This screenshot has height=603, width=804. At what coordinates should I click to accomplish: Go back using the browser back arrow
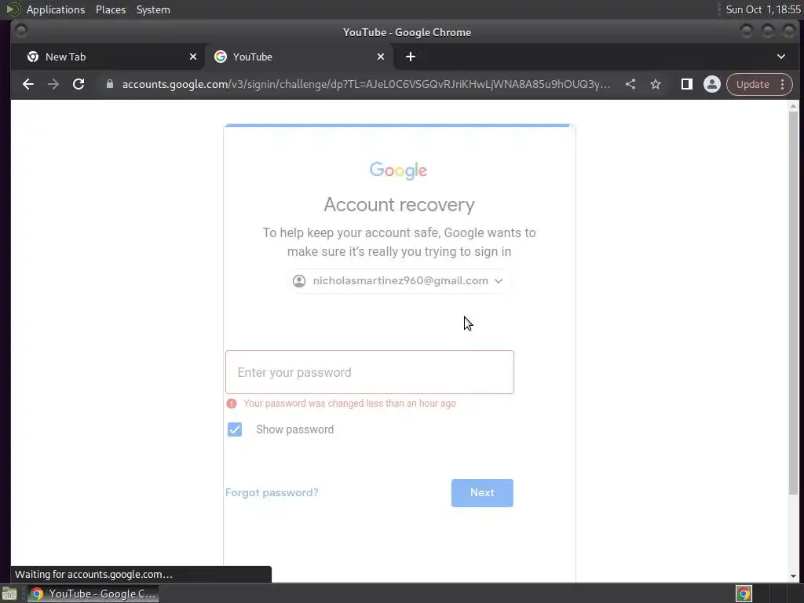(28, 84)
